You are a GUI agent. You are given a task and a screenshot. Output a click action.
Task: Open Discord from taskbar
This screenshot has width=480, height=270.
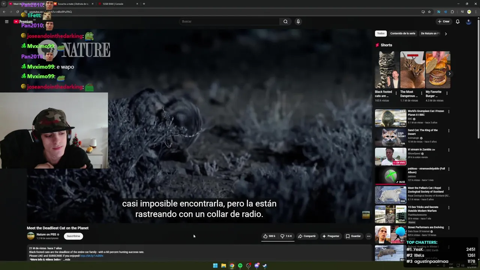pyautogui.click(x=256, y=265)
